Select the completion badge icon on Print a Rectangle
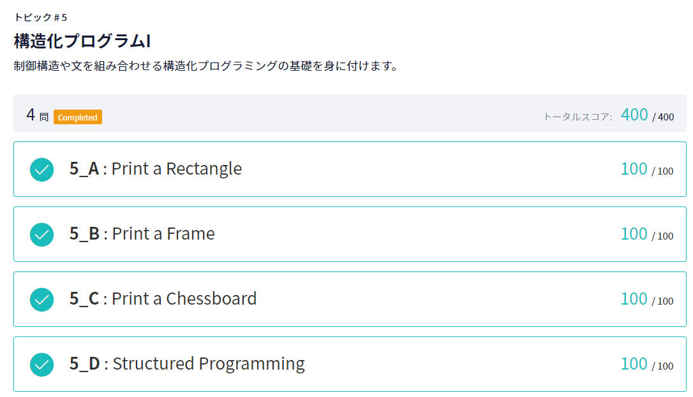The height and width of the screenshot is (397, 693). click(41, 170)
